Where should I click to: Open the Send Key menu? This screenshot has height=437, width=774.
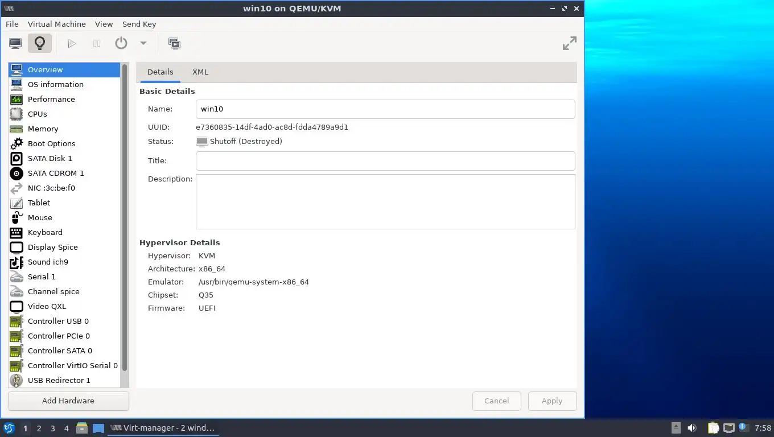tap(139, 24)
